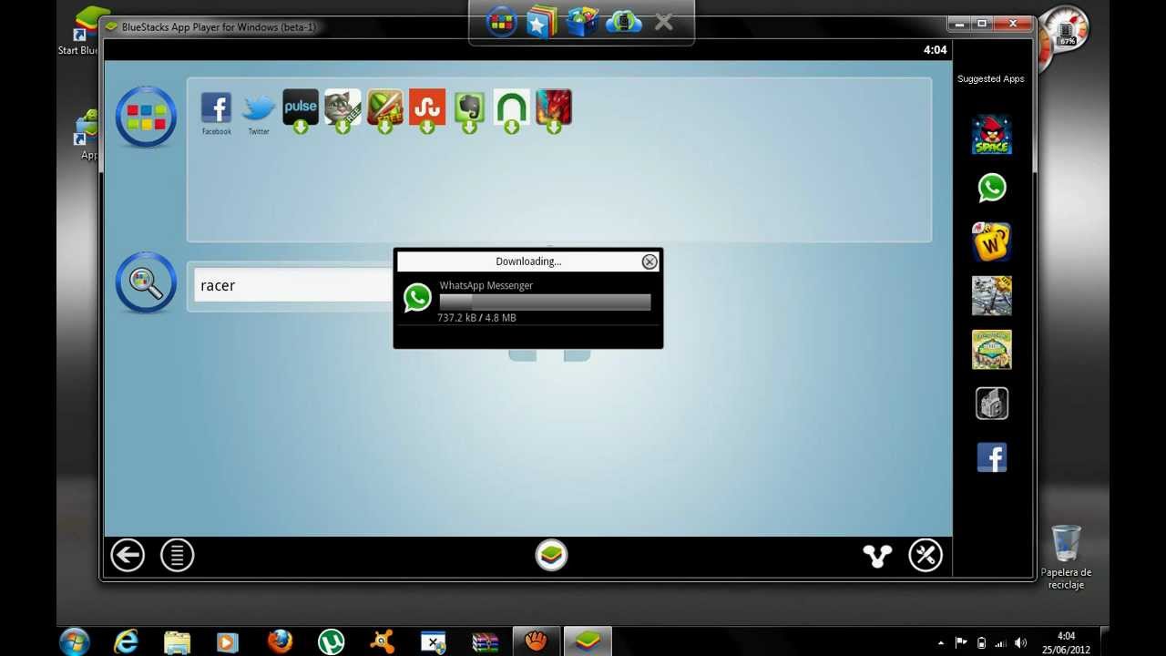Open the BlueStacks share button

[877, 556]
